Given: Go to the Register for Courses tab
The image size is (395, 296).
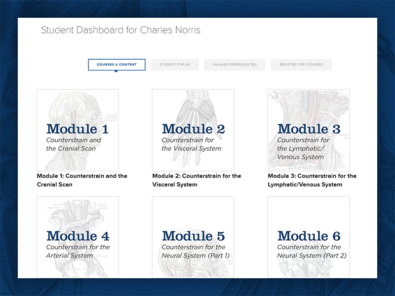Looking at the screenshot, I should click(301, 65).
